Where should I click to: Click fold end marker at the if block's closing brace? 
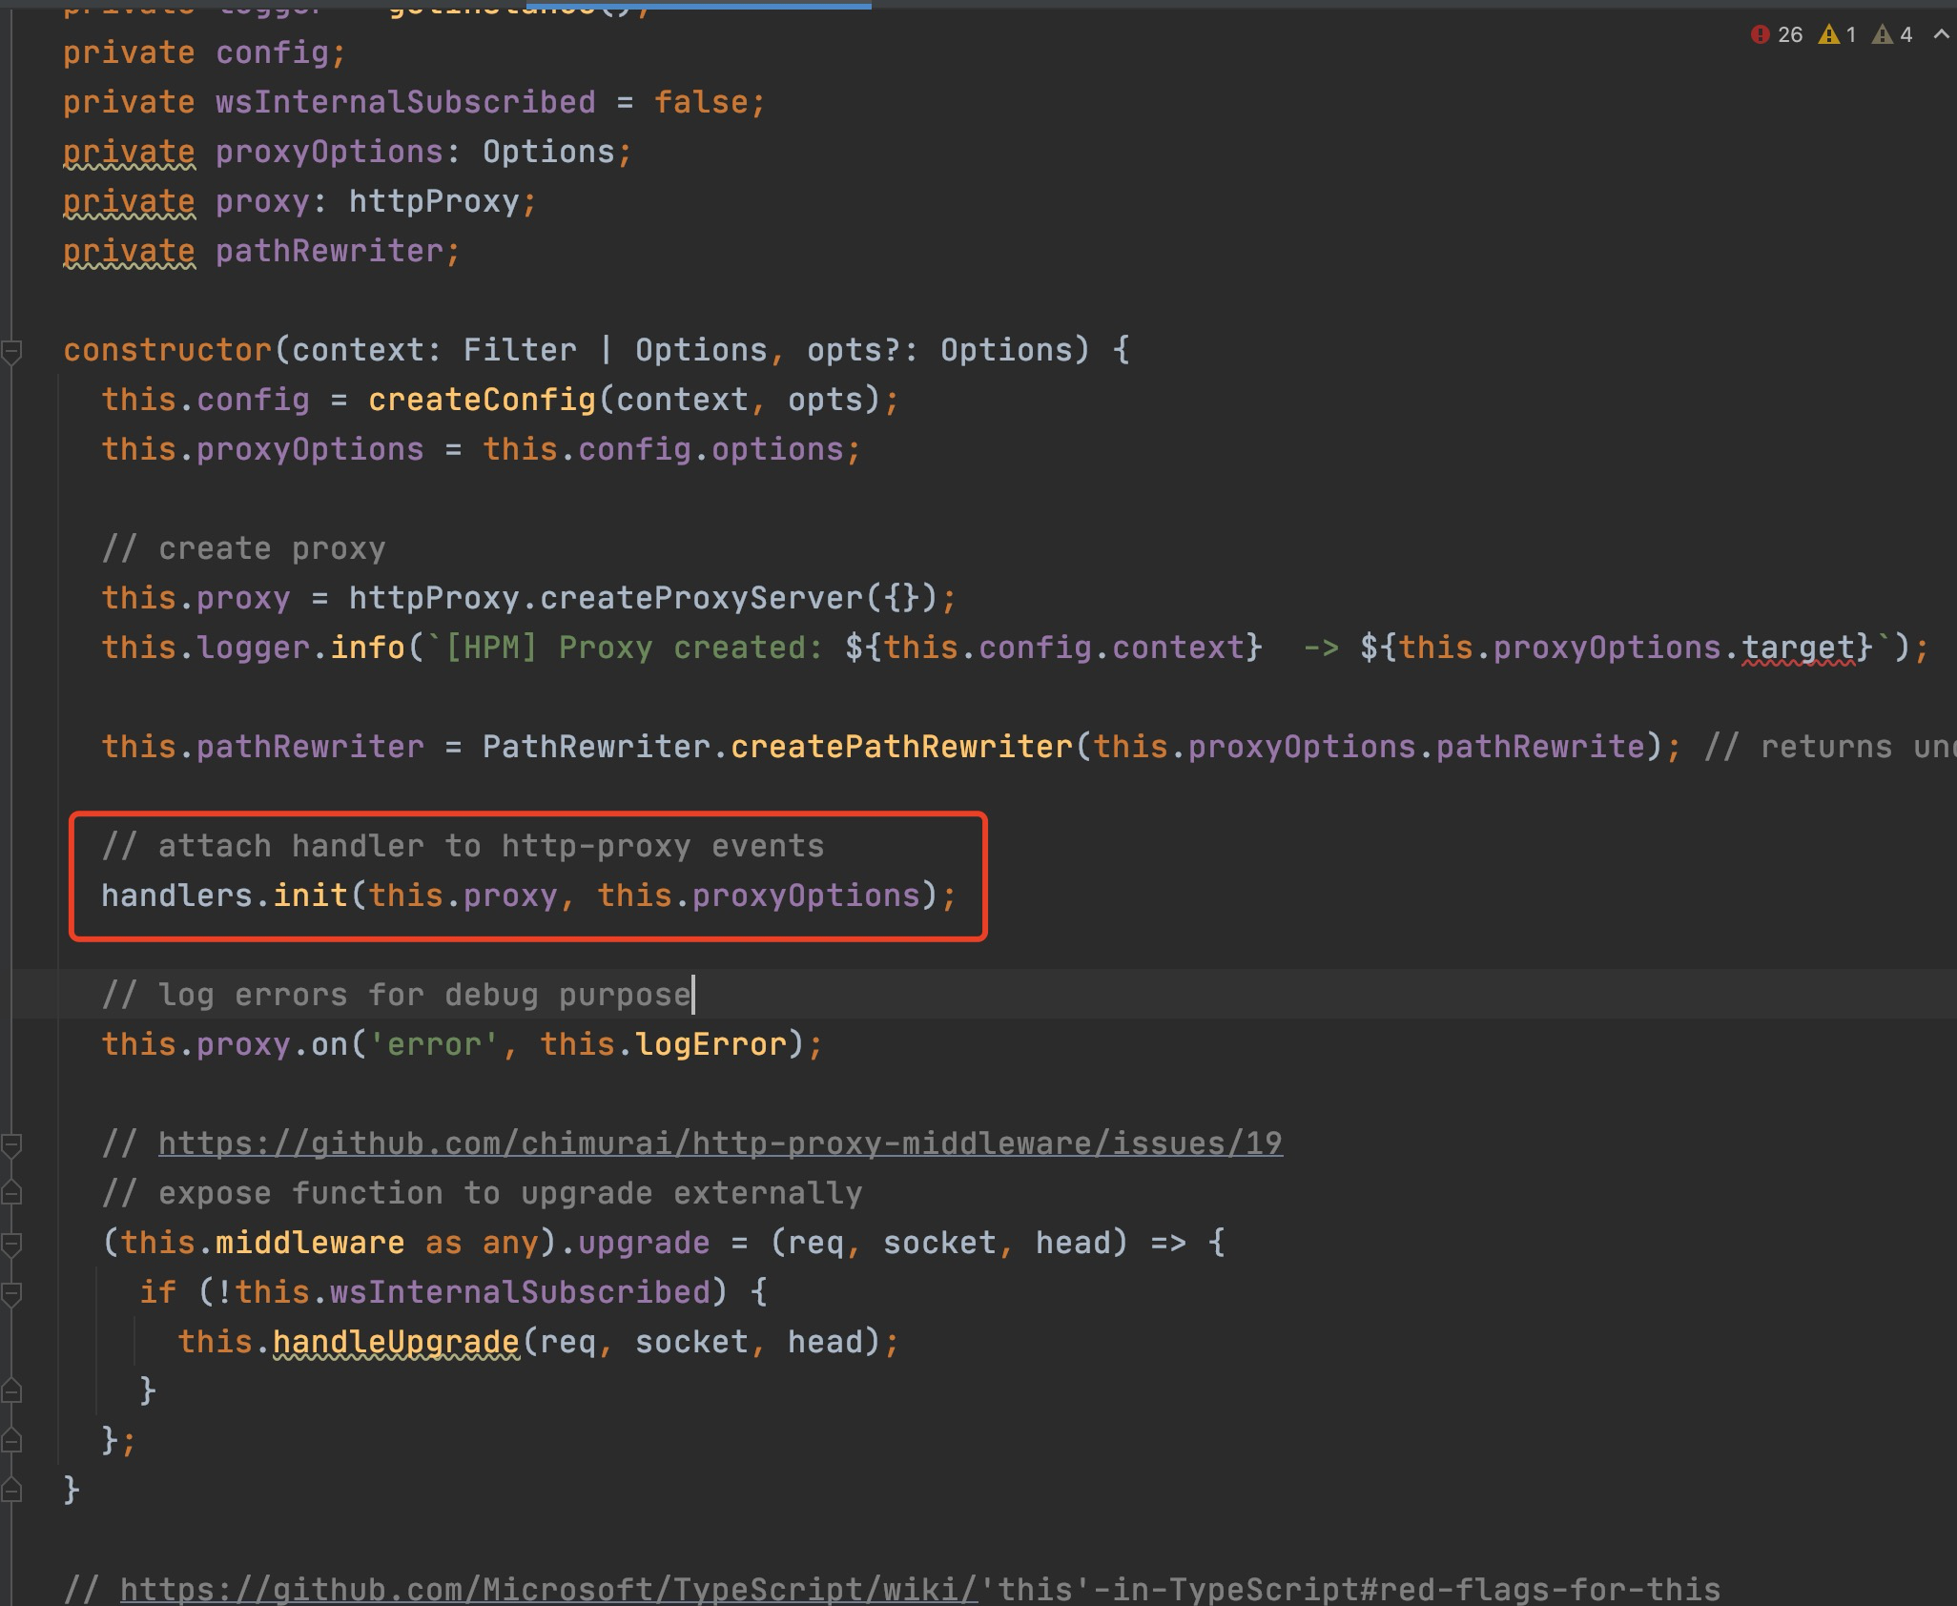(x=11, y=1390)
